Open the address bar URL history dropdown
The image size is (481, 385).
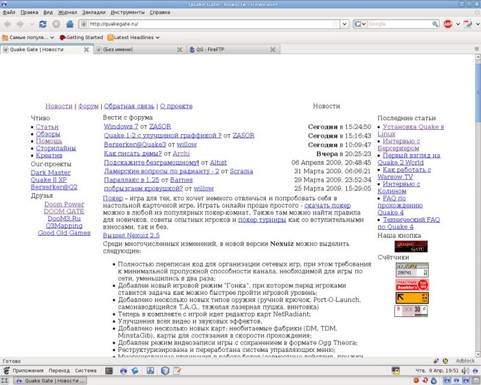(345, 24)
